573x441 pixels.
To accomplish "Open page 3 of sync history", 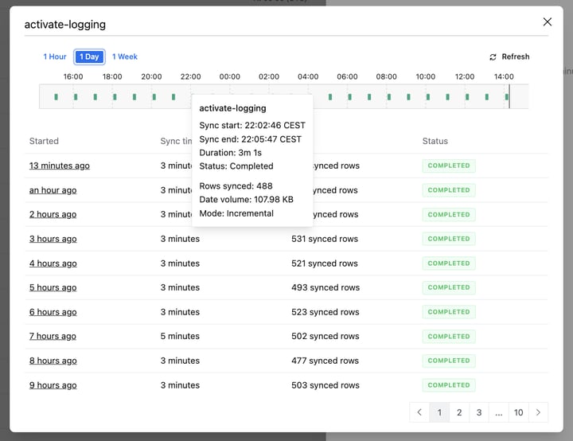I will pos(479,412).
